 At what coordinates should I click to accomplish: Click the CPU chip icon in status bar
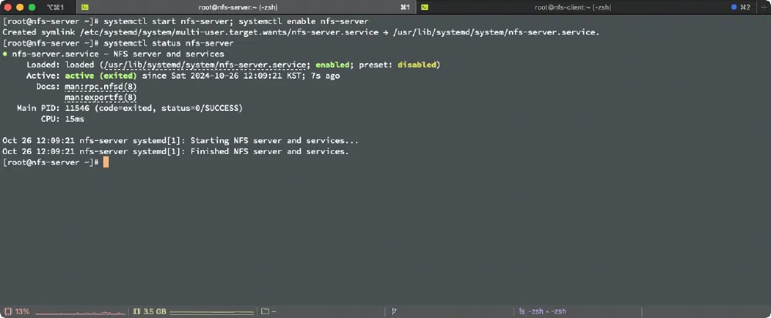[7, 312]
